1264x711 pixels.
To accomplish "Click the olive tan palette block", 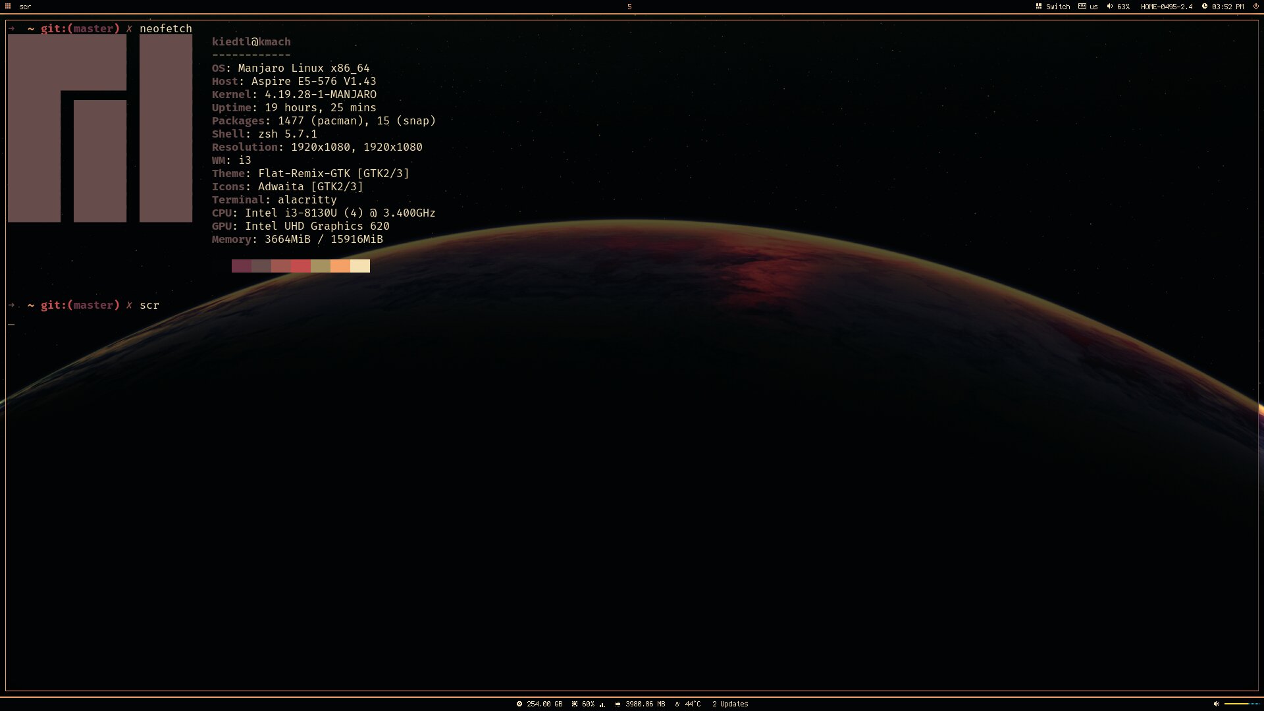I will [x=321, y=266].
